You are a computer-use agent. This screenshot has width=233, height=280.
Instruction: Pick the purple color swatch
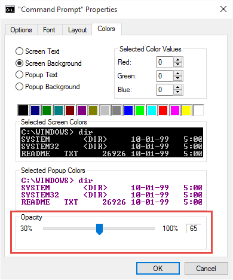coord(82,110)
